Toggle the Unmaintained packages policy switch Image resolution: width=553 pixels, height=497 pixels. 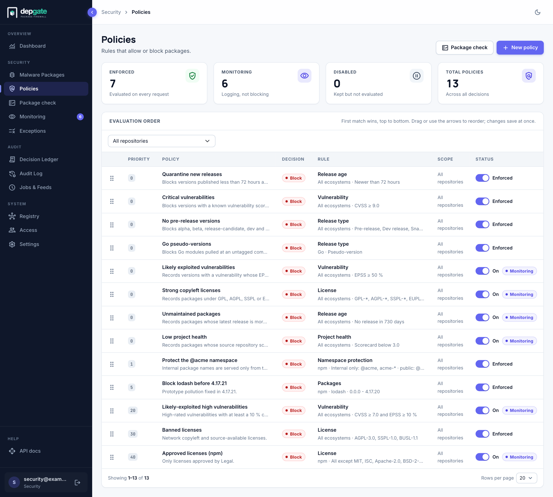click(x=482, y=317)
